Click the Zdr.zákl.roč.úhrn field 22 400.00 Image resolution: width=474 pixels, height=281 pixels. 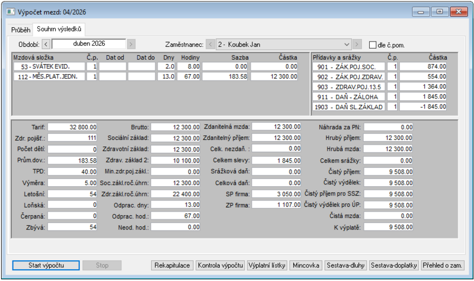click(x=175, y=194)
